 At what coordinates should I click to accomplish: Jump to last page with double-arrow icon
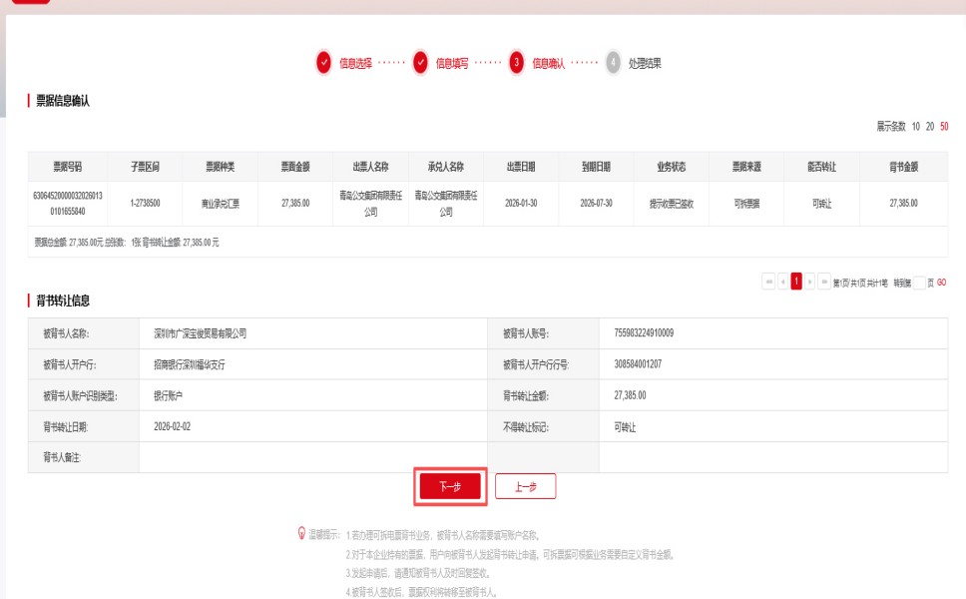click(824, 282)
